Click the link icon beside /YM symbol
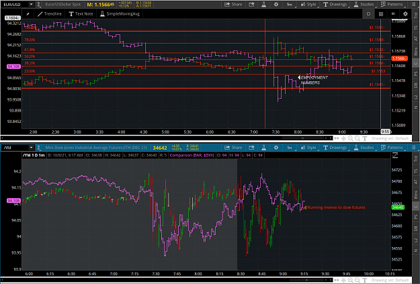The image size is (420, 284). 38,148
